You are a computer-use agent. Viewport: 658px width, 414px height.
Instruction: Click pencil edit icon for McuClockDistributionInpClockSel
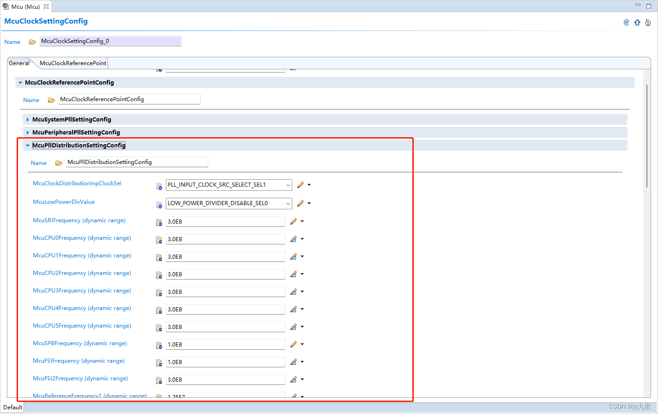[301, 185]
